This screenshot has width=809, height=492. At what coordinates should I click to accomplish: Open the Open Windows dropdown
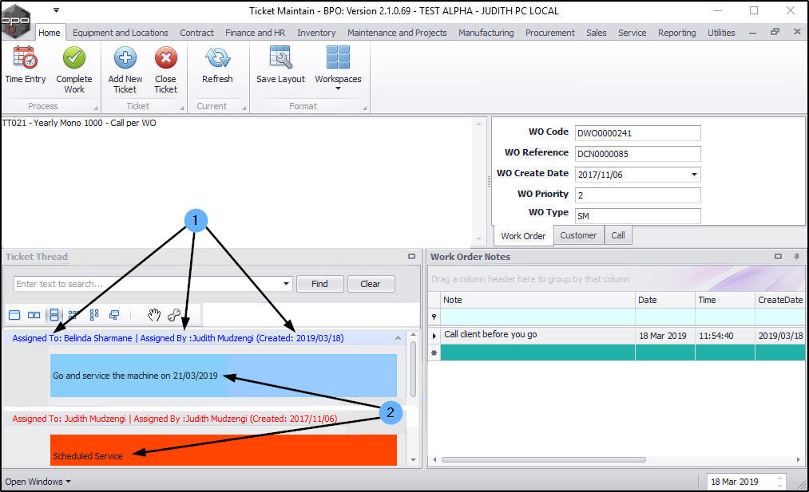(38, 482)
